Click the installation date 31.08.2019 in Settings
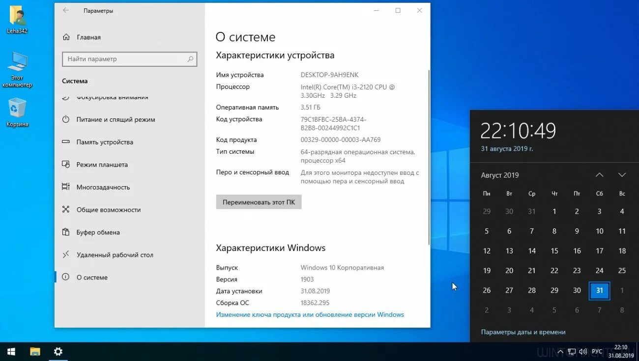Image resolution: width=639 pixels, height=361 pixels. pyautogui.click(x=315, y=291)
